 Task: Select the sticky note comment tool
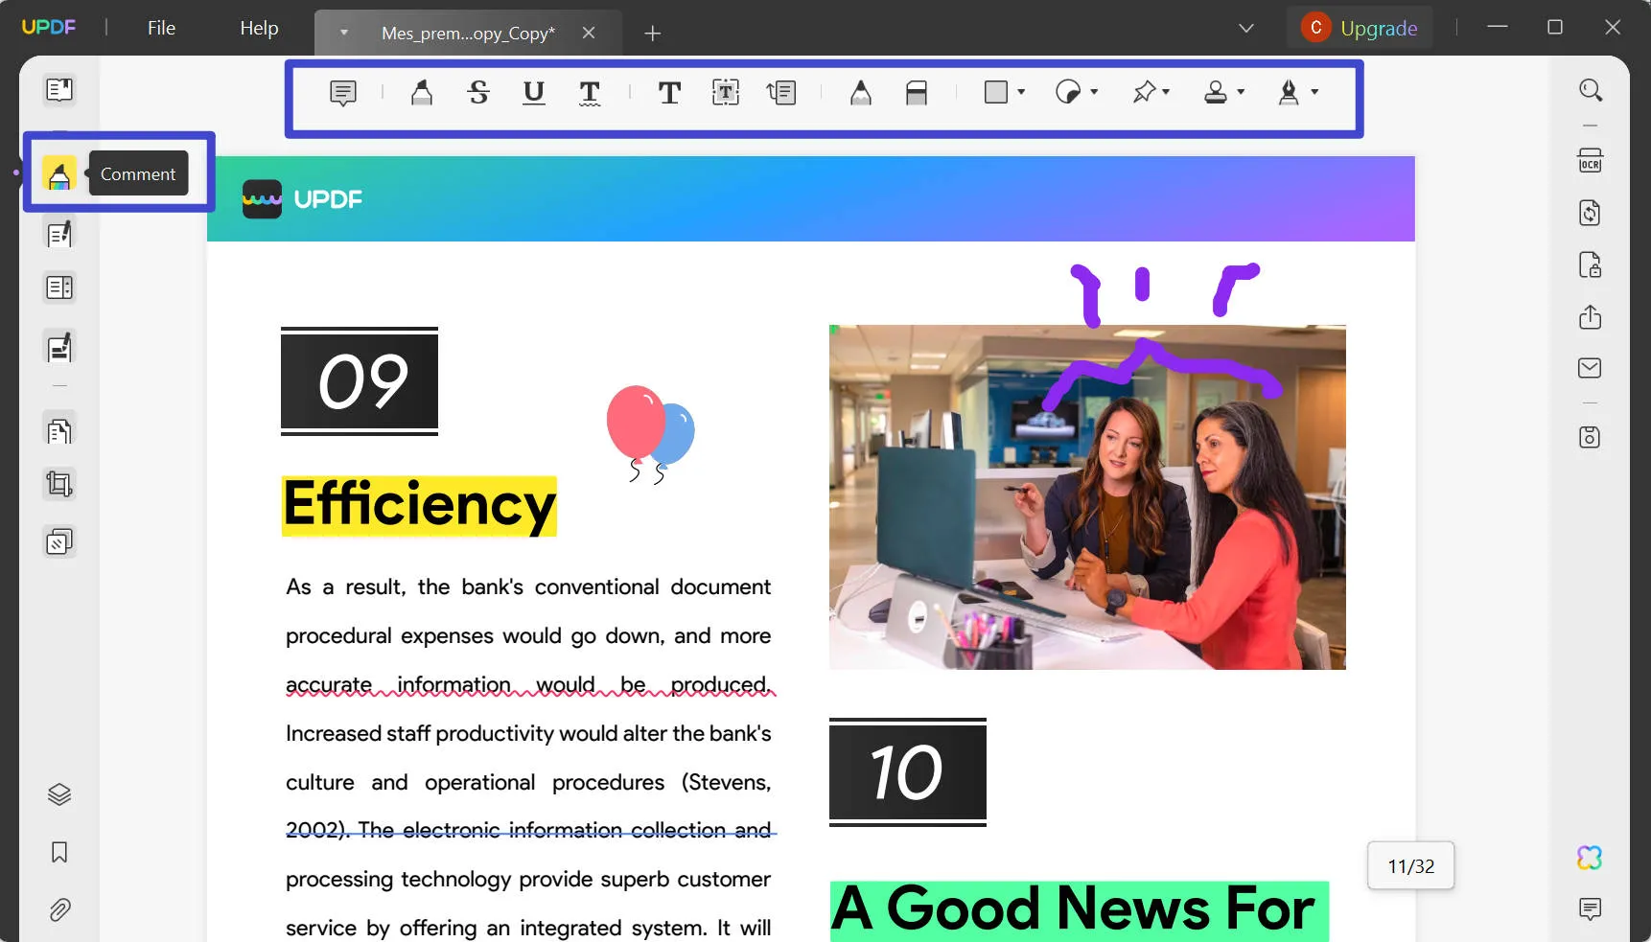pyautogui.click(x=342, y=93)
